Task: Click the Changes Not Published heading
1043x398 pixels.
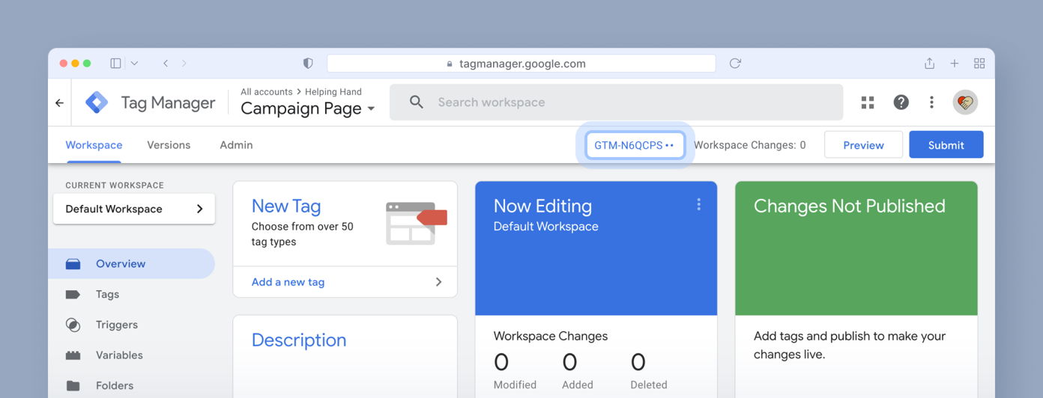Action: (850, 206)
